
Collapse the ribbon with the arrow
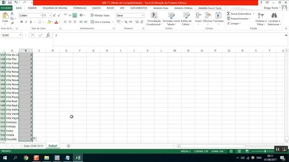click(x=286, y=28)
